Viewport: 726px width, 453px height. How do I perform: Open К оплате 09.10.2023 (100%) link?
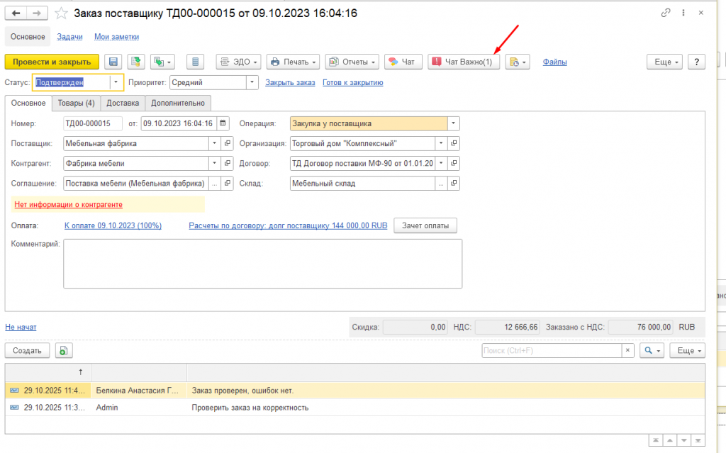pyautogui.click(x=113, y=225)
